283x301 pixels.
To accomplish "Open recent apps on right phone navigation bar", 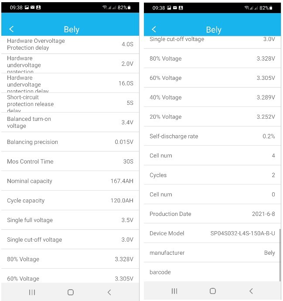I will click(x=174, y=291).
